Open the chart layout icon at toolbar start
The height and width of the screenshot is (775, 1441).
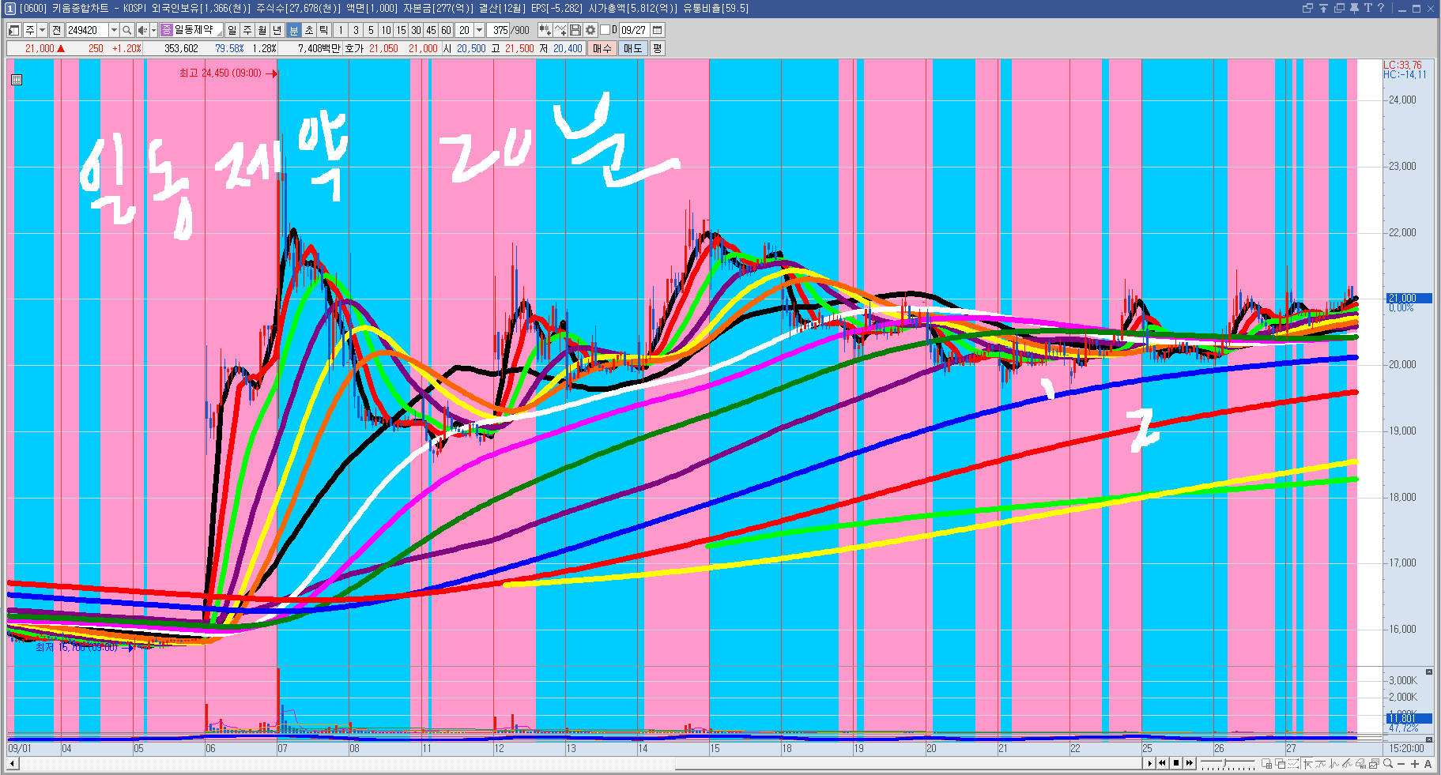pyautogui.click(x=14, y=30)
